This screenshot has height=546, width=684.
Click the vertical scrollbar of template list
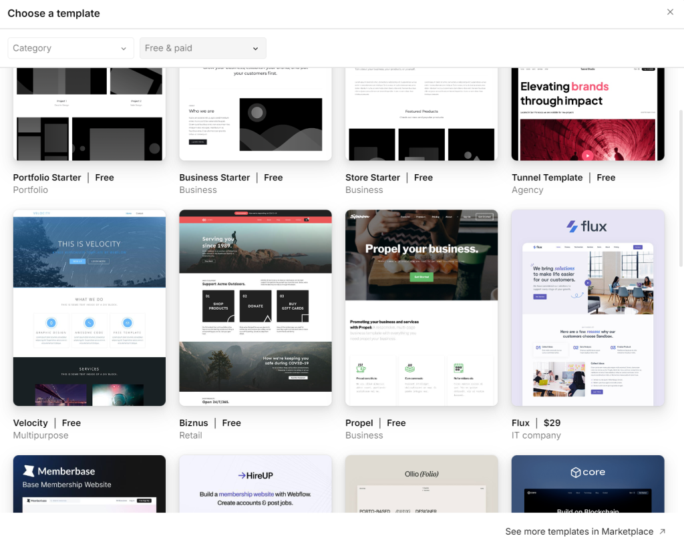click(681, 187)
